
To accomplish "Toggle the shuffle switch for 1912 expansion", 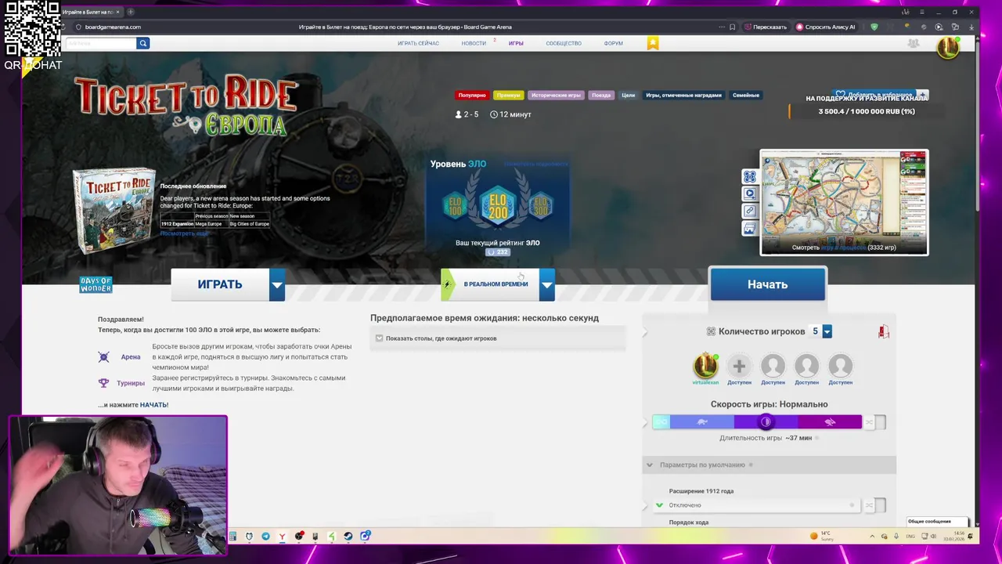I will pos(875,505).
